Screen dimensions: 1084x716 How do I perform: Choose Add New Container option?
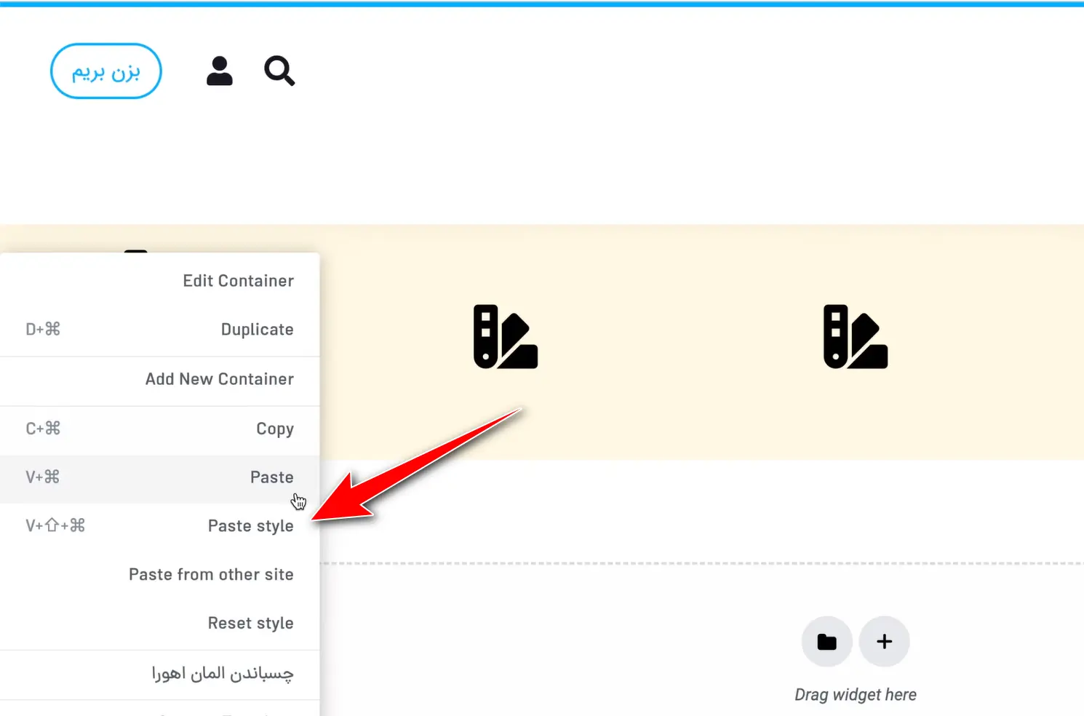219,378
